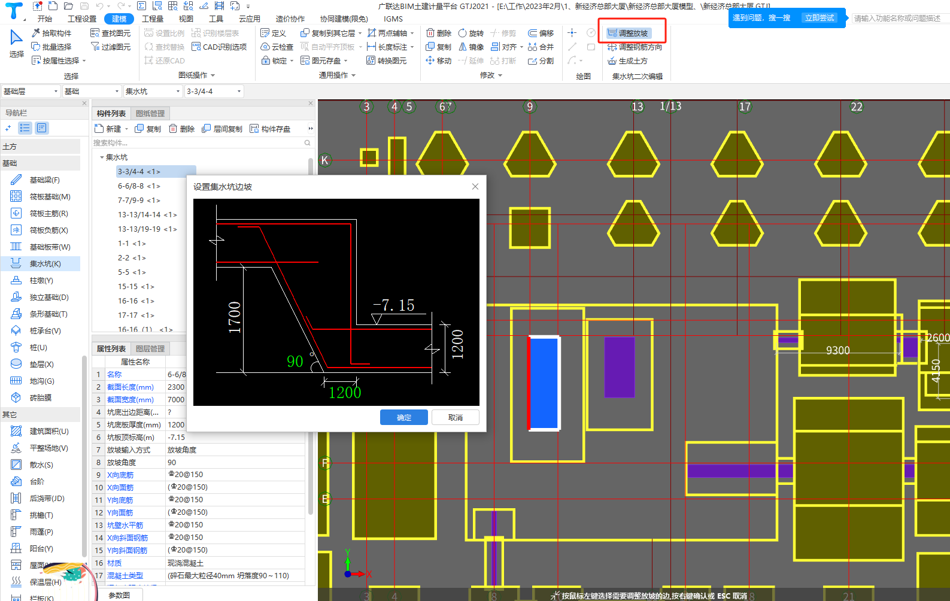Select 合并 tool
This screenshot has height=601, width=950.
(x=541, y=47)
